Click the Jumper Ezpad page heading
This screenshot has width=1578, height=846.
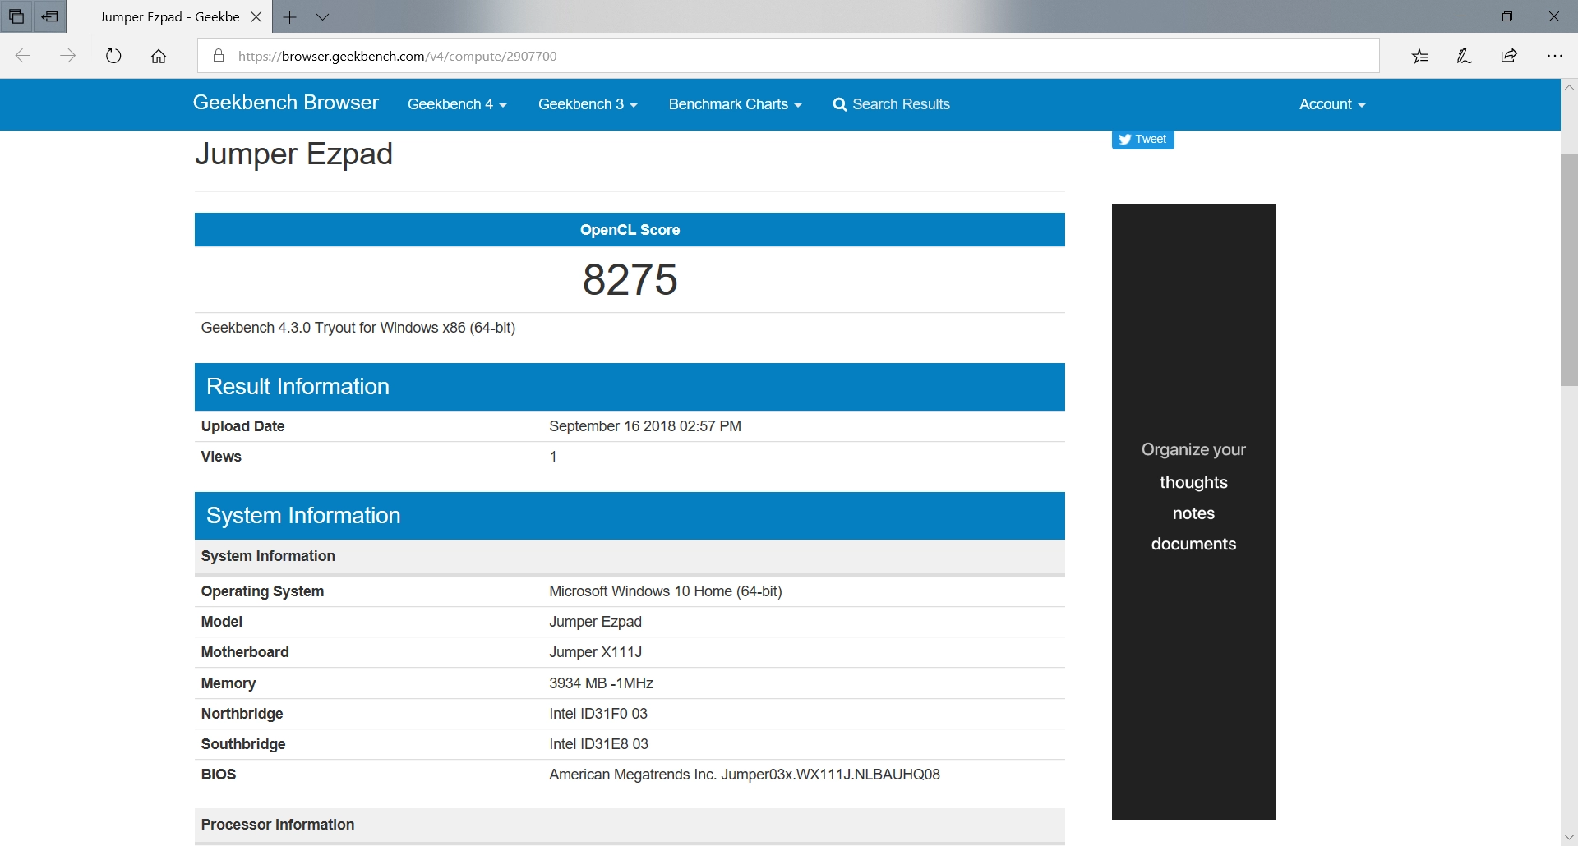(293, 154)
